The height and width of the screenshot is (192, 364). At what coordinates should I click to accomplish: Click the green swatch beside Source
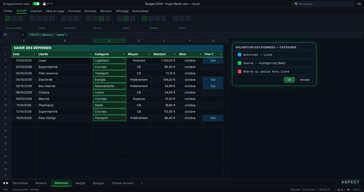pyautogui.click(x=240, y=63)
